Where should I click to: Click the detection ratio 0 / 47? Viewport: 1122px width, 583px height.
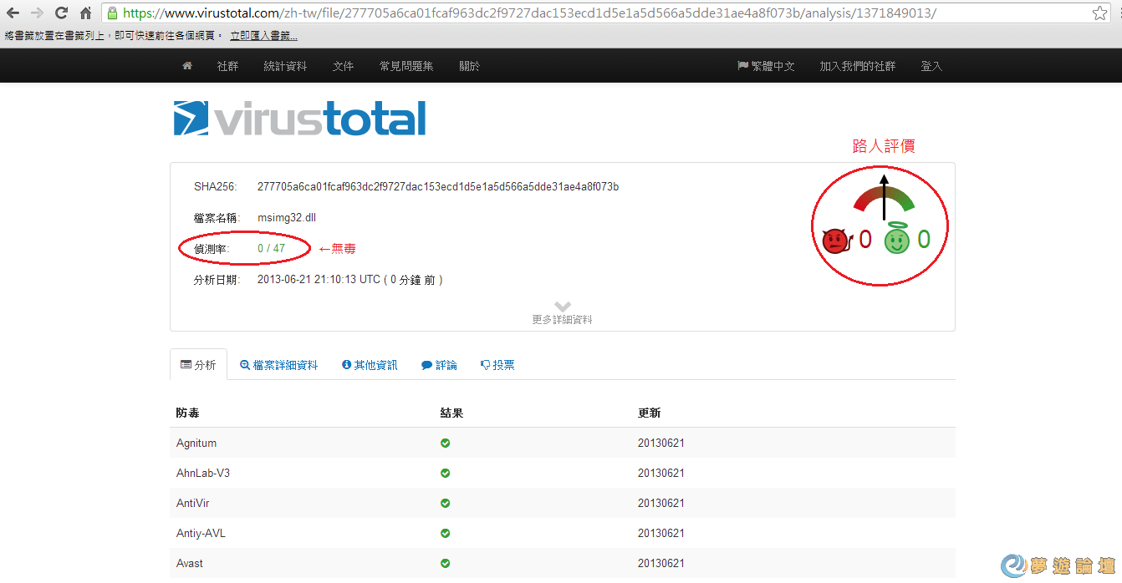tap(271, 248)
